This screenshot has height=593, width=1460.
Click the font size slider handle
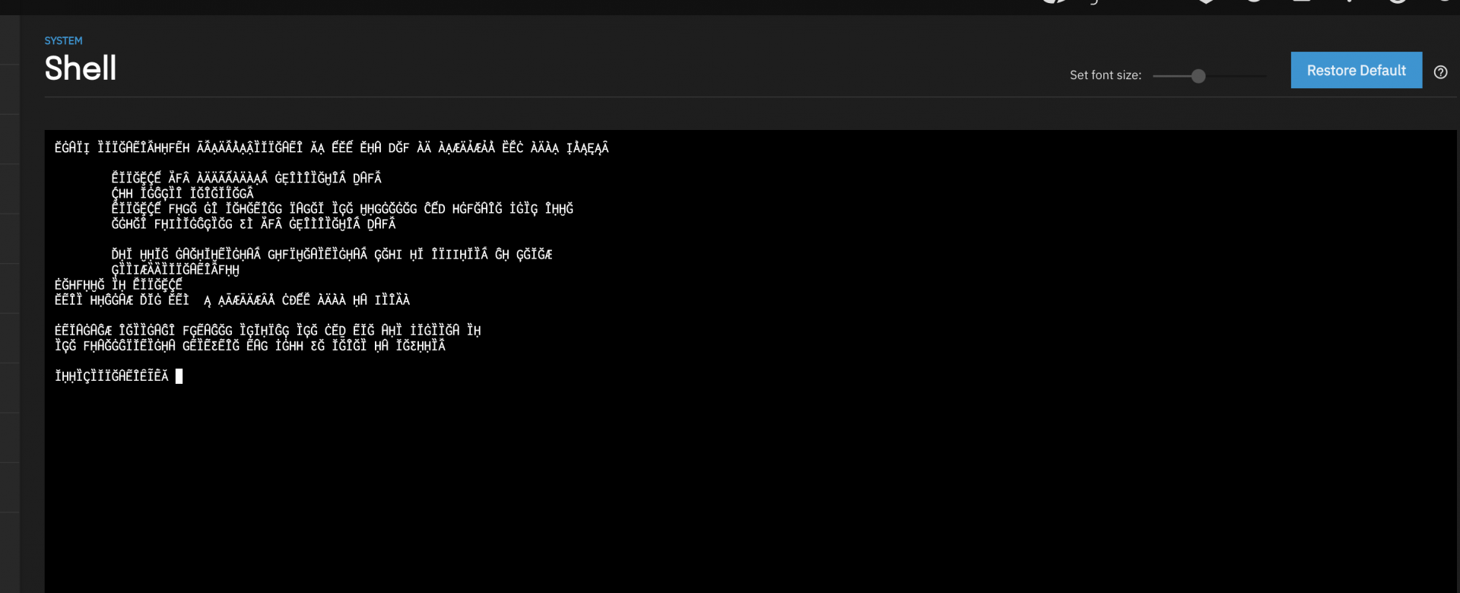click(1198, 76)
